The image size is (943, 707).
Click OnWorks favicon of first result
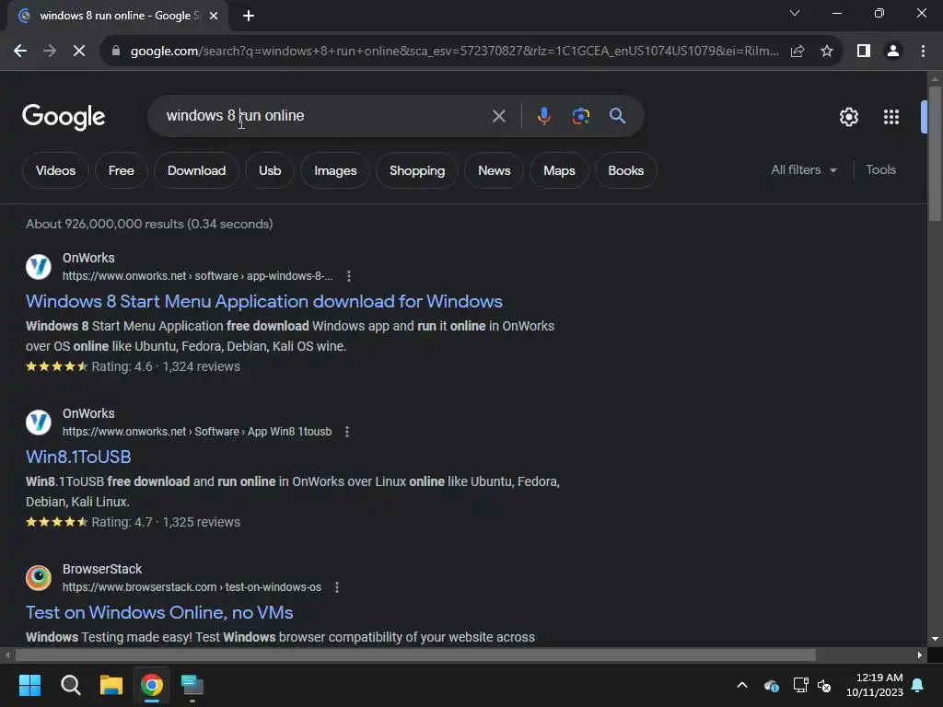tap(39, 266)
